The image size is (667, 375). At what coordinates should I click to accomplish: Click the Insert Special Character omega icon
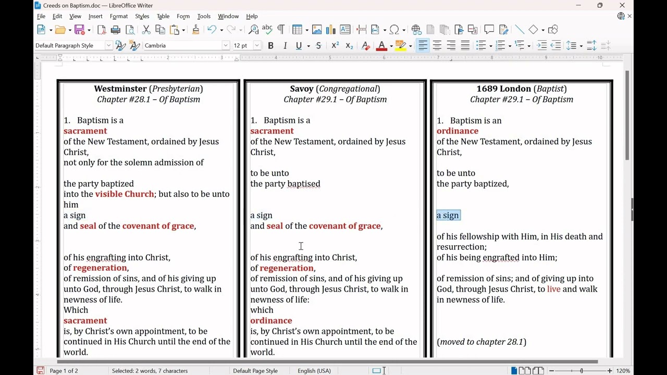click(394, 30)
